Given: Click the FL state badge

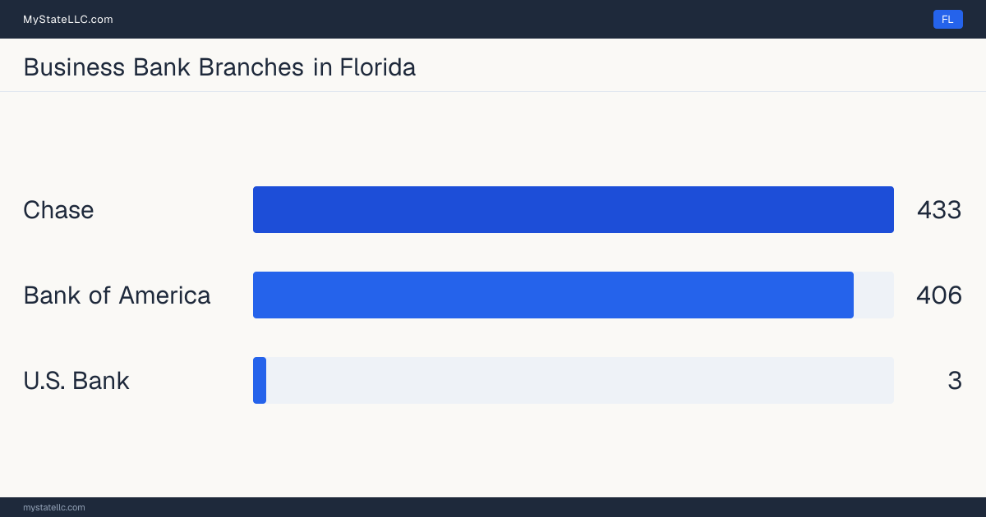Looking at the screenshot, I should pos(947,19).
